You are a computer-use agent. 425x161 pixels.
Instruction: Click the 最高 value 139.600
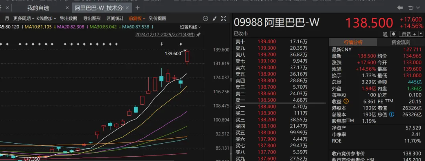tap(412, 69)
